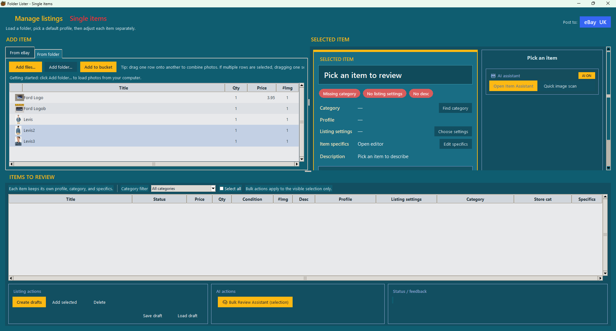Screen dimensions: 616x331
Task: Open the Category filter dropdown
Action: (x=213, y=189)
